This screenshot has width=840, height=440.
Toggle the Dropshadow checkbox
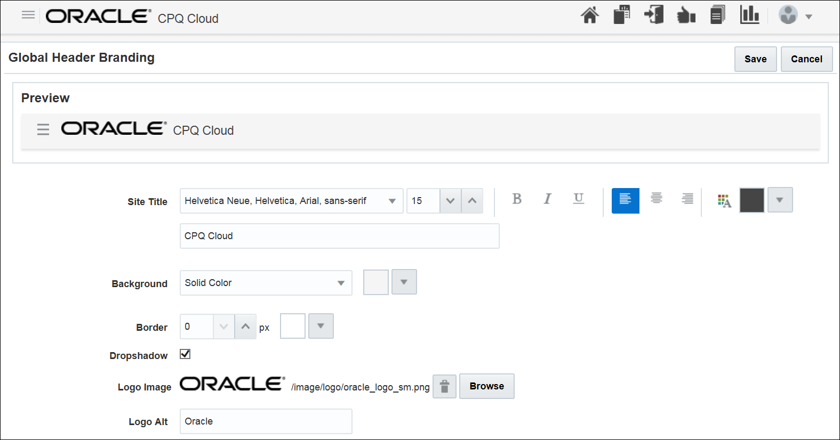click(x=185, y=354)
